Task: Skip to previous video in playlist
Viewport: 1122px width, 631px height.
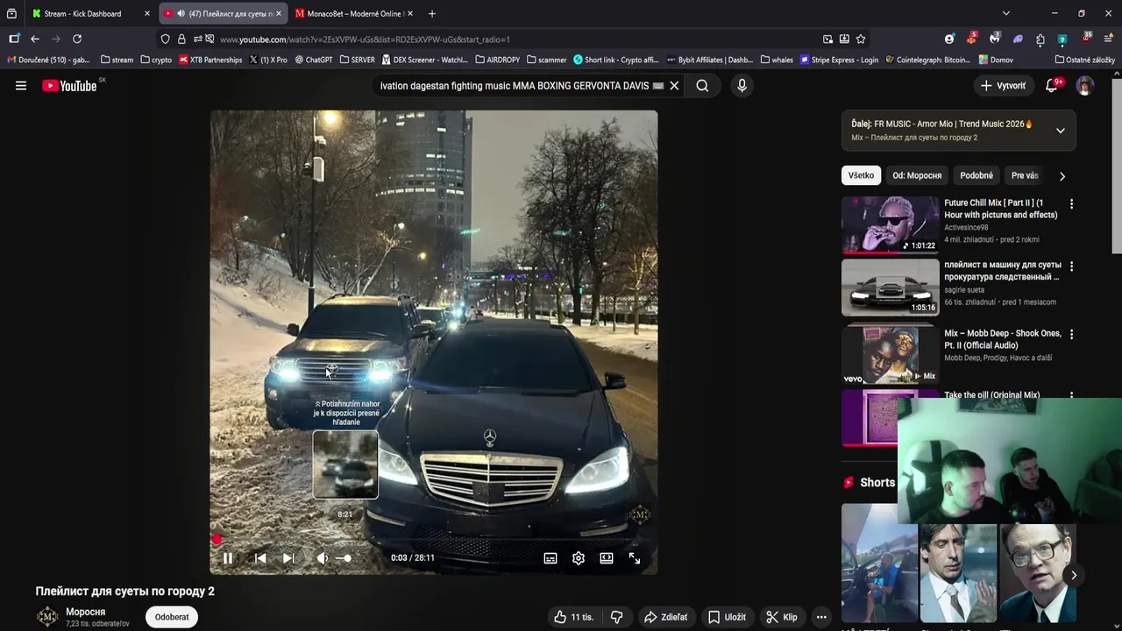Action: pyautogui.click(x=260, y=558)
